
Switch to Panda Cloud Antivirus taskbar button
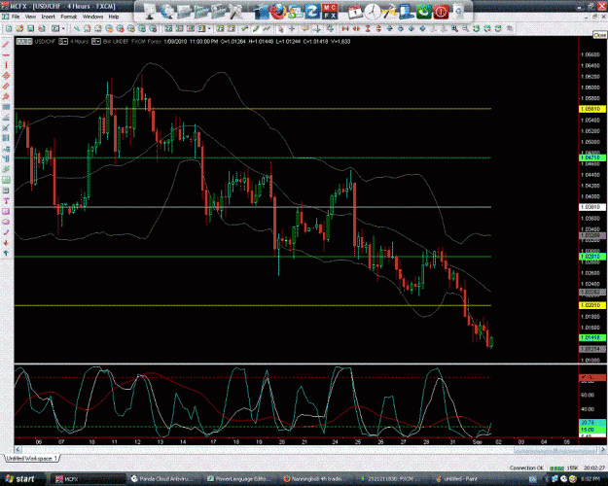pyautogui.click(x=163, y=479)
